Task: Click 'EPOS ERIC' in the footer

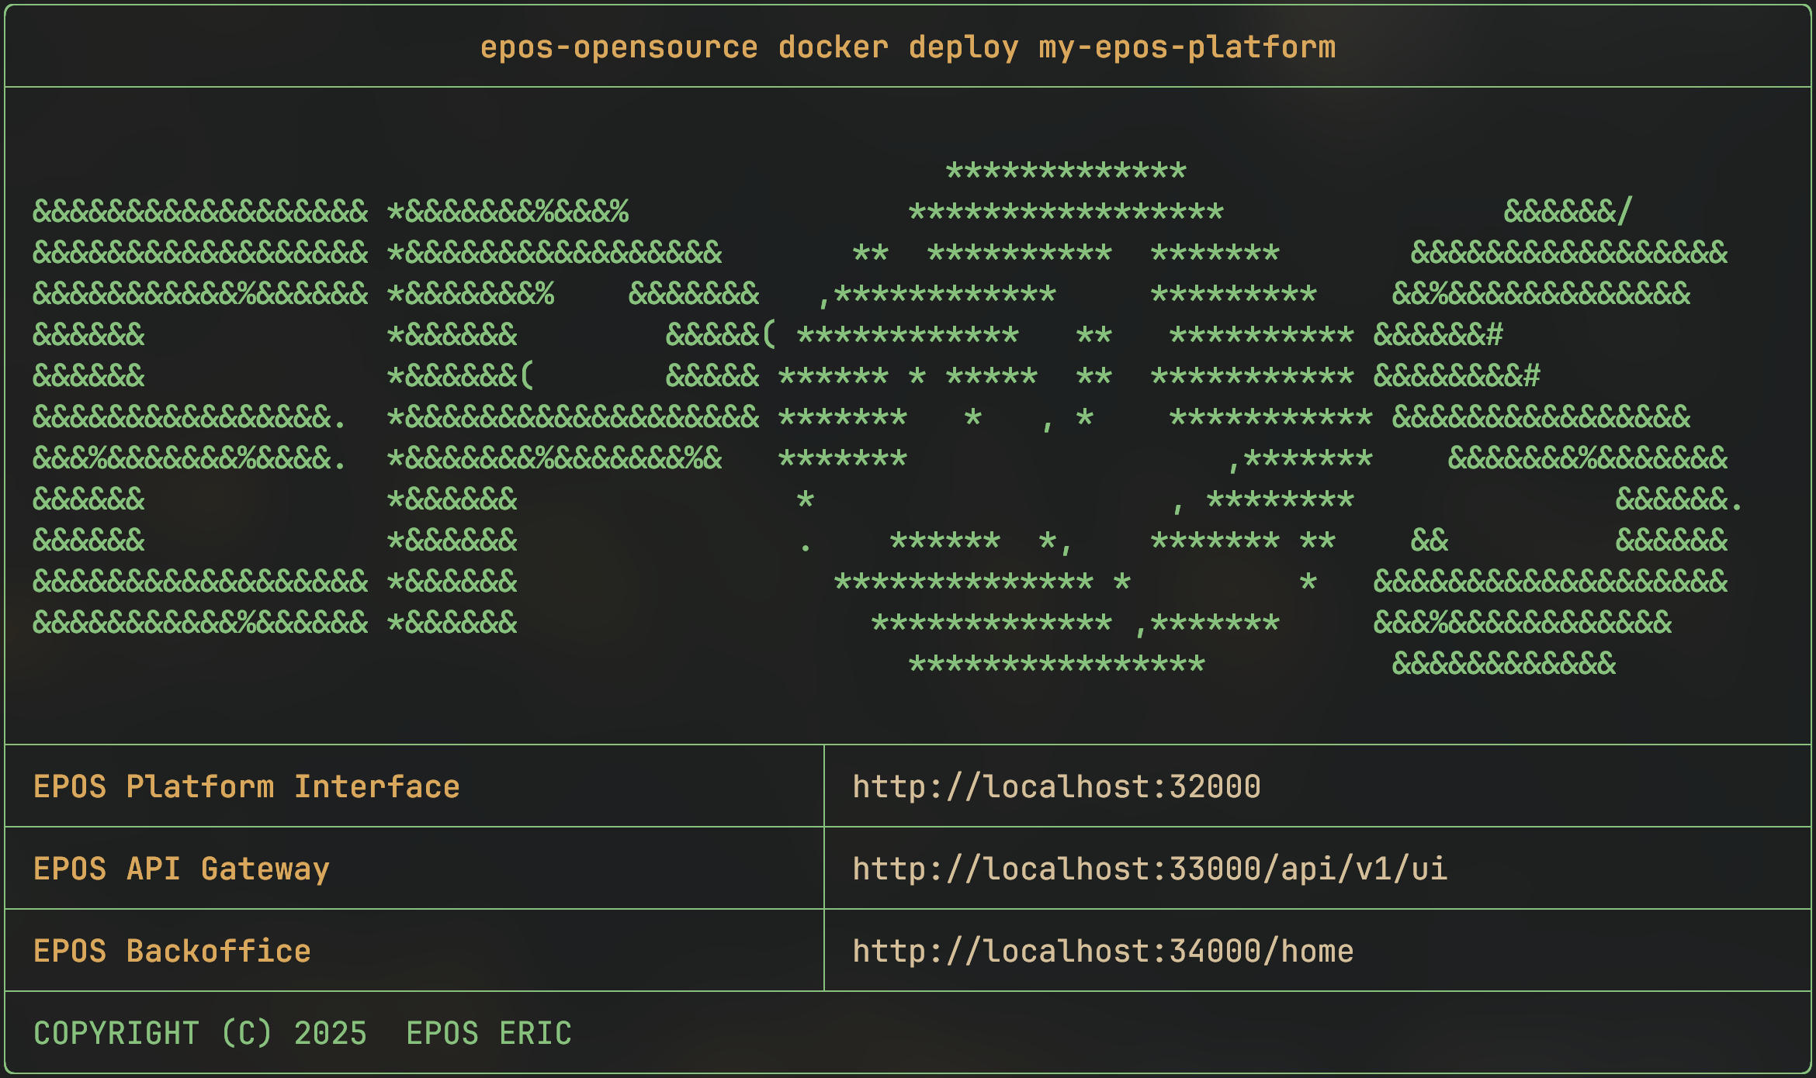Action: (x=489, y=1034)
